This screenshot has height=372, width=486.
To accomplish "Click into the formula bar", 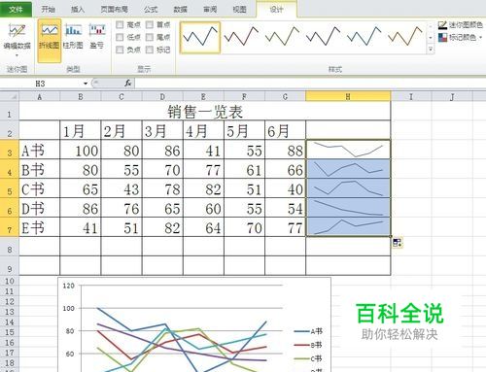I will pos(309,84).
